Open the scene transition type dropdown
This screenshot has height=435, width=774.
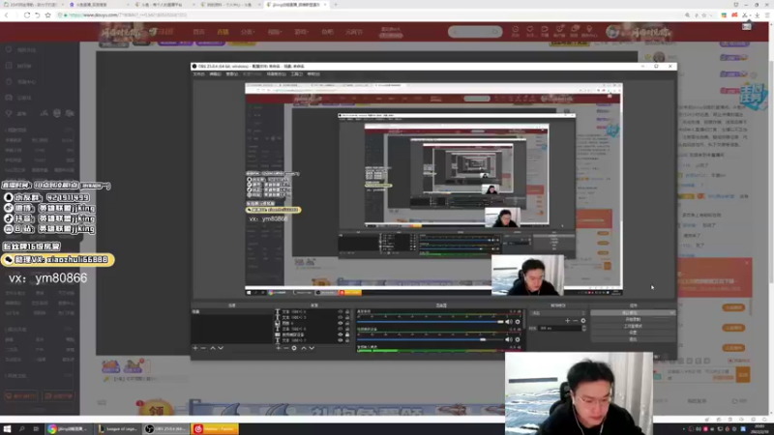click(558, 313)
